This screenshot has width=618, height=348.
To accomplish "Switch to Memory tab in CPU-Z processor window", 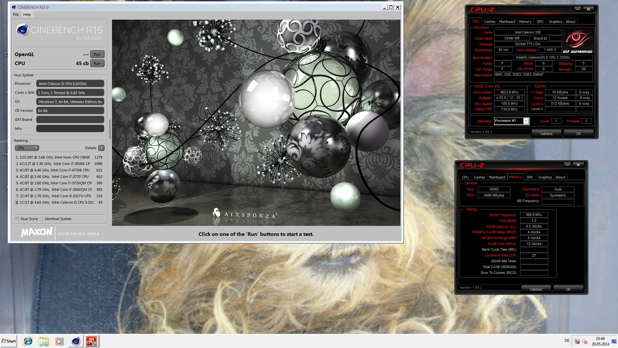I will point(525,22).
